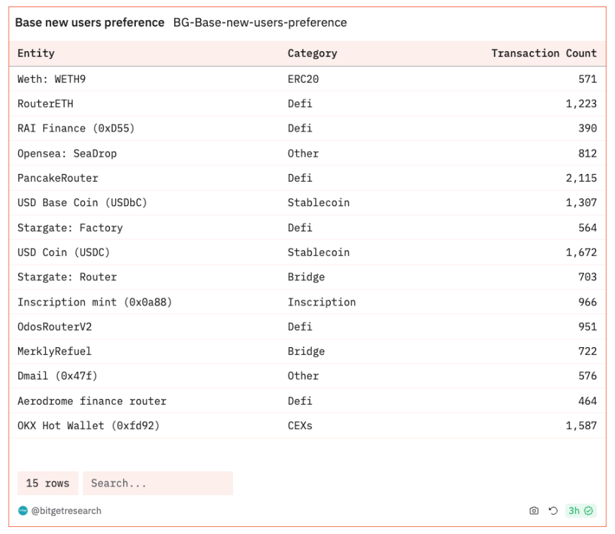Open the Base new users preference title
The width and height of the screenshot is (615, 534).
[90, 22]
